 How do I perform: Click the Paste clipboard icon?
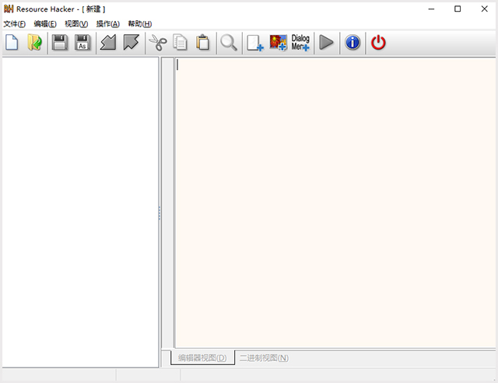point(203,43)
